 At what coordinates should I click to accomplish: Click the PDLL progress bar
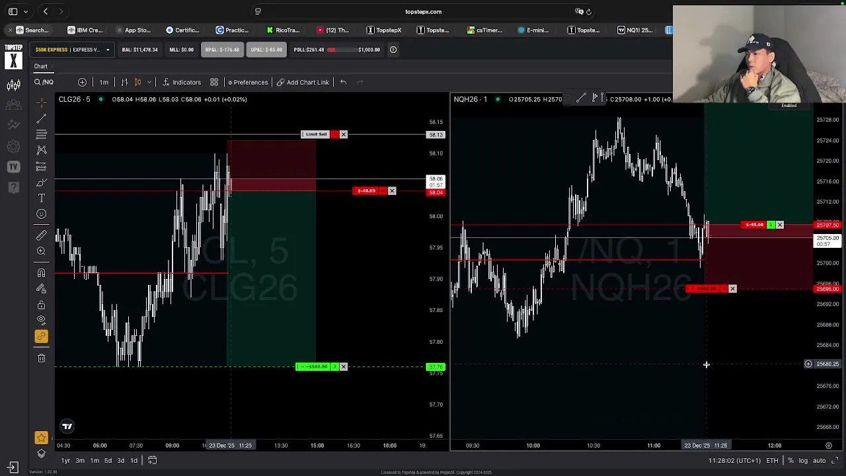tap(341, 50)
